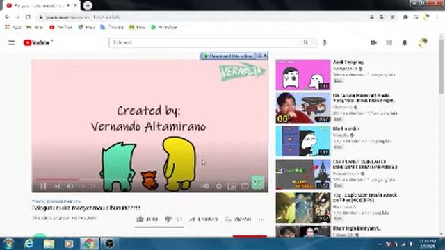Open YouTube account avatar menu
The image size is (445, 250).
pyautogui.click(x=423, y=42)
